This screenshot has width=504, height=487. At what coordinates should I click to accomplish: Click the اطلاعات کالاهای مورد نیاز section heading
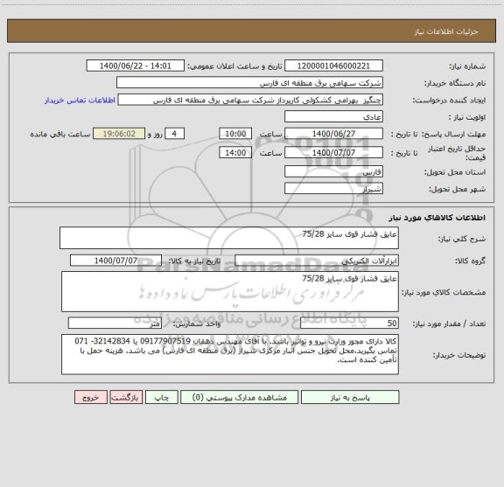tap(437, 218)
